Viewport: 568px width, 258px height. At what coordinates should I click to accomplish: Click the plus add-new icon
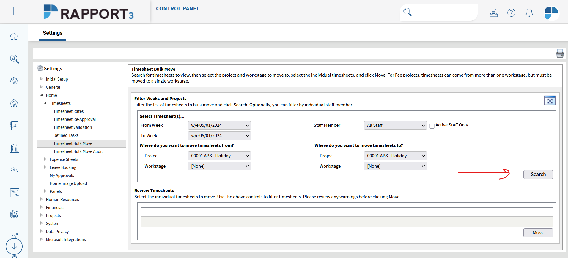14,11
